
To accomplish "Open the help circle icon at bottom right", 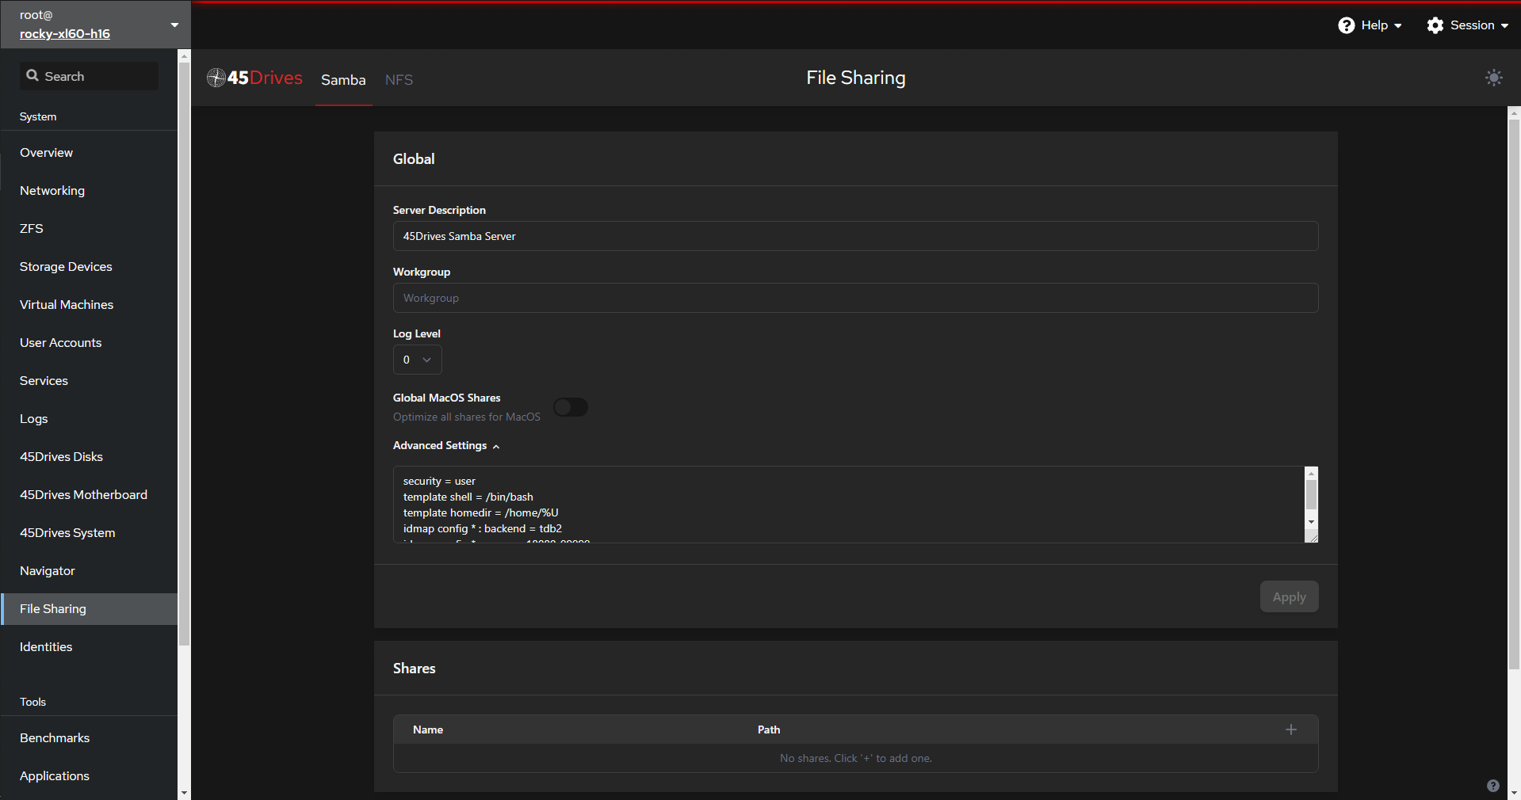I will [1493, 786].
